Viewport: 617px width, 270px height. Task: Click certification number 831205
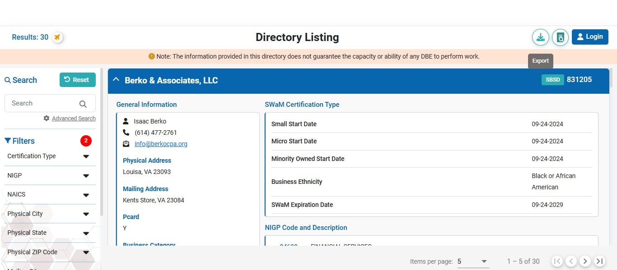tap(579, 80)
